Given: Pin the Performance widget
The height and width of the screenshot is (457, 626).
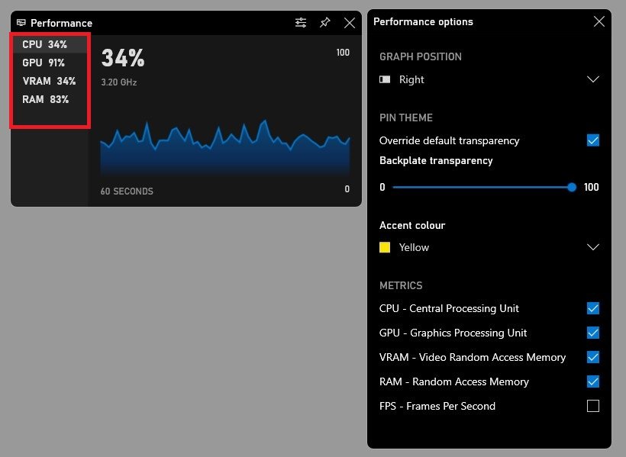Looking at the screenshot, I should click(325, 23).
